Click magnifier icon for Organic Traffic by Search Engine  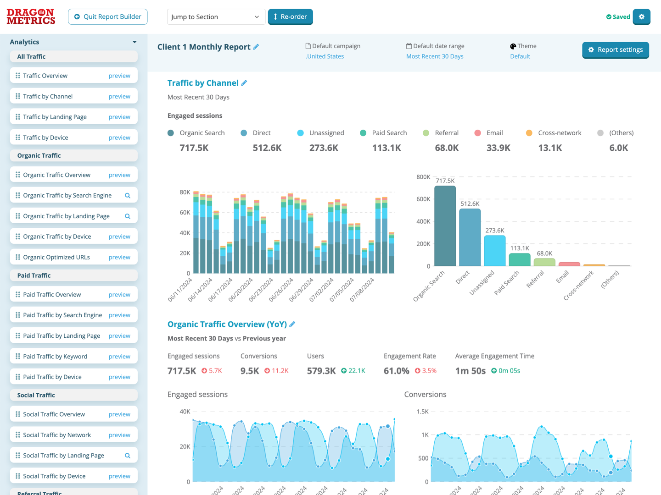tap(128, 196)
